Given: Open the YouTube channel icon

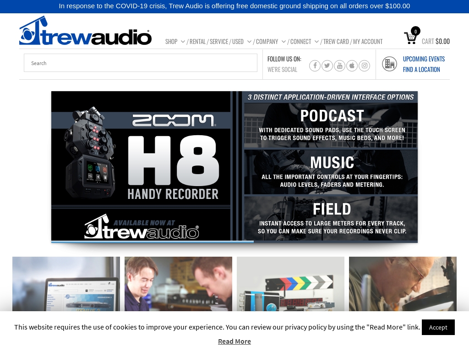Looking at the screenshot, I should [x=339, y=66].
